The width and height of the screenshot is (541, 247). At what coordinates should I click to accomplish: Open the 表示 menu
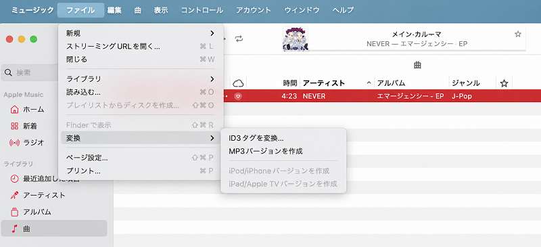(161, 10)
